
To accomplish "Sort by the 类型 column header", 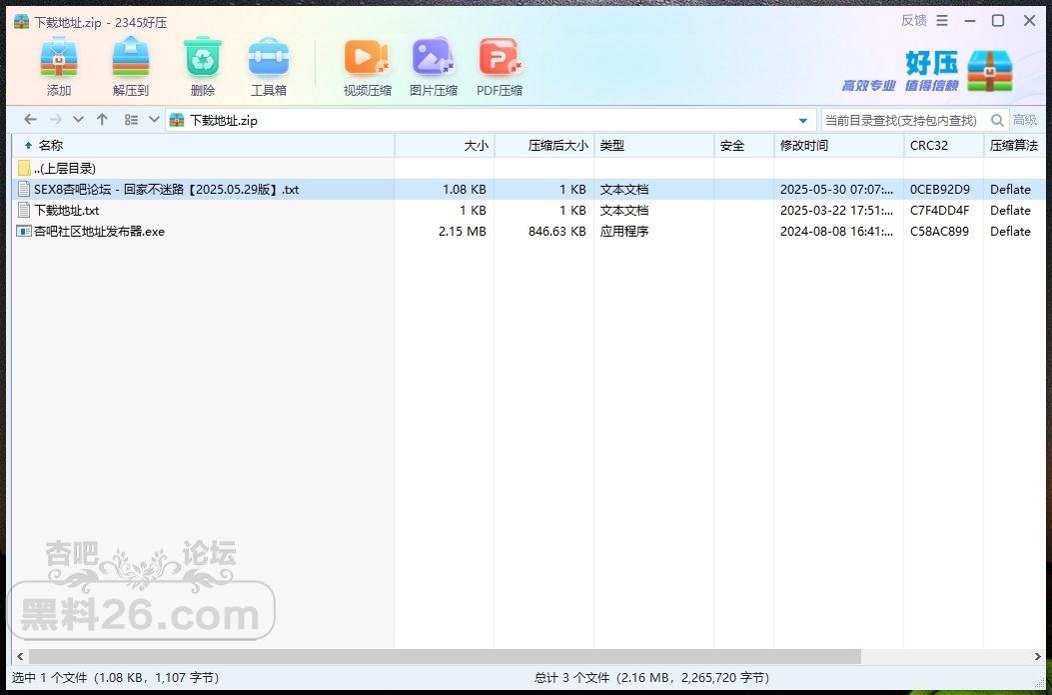I will (x=654, y=146).
